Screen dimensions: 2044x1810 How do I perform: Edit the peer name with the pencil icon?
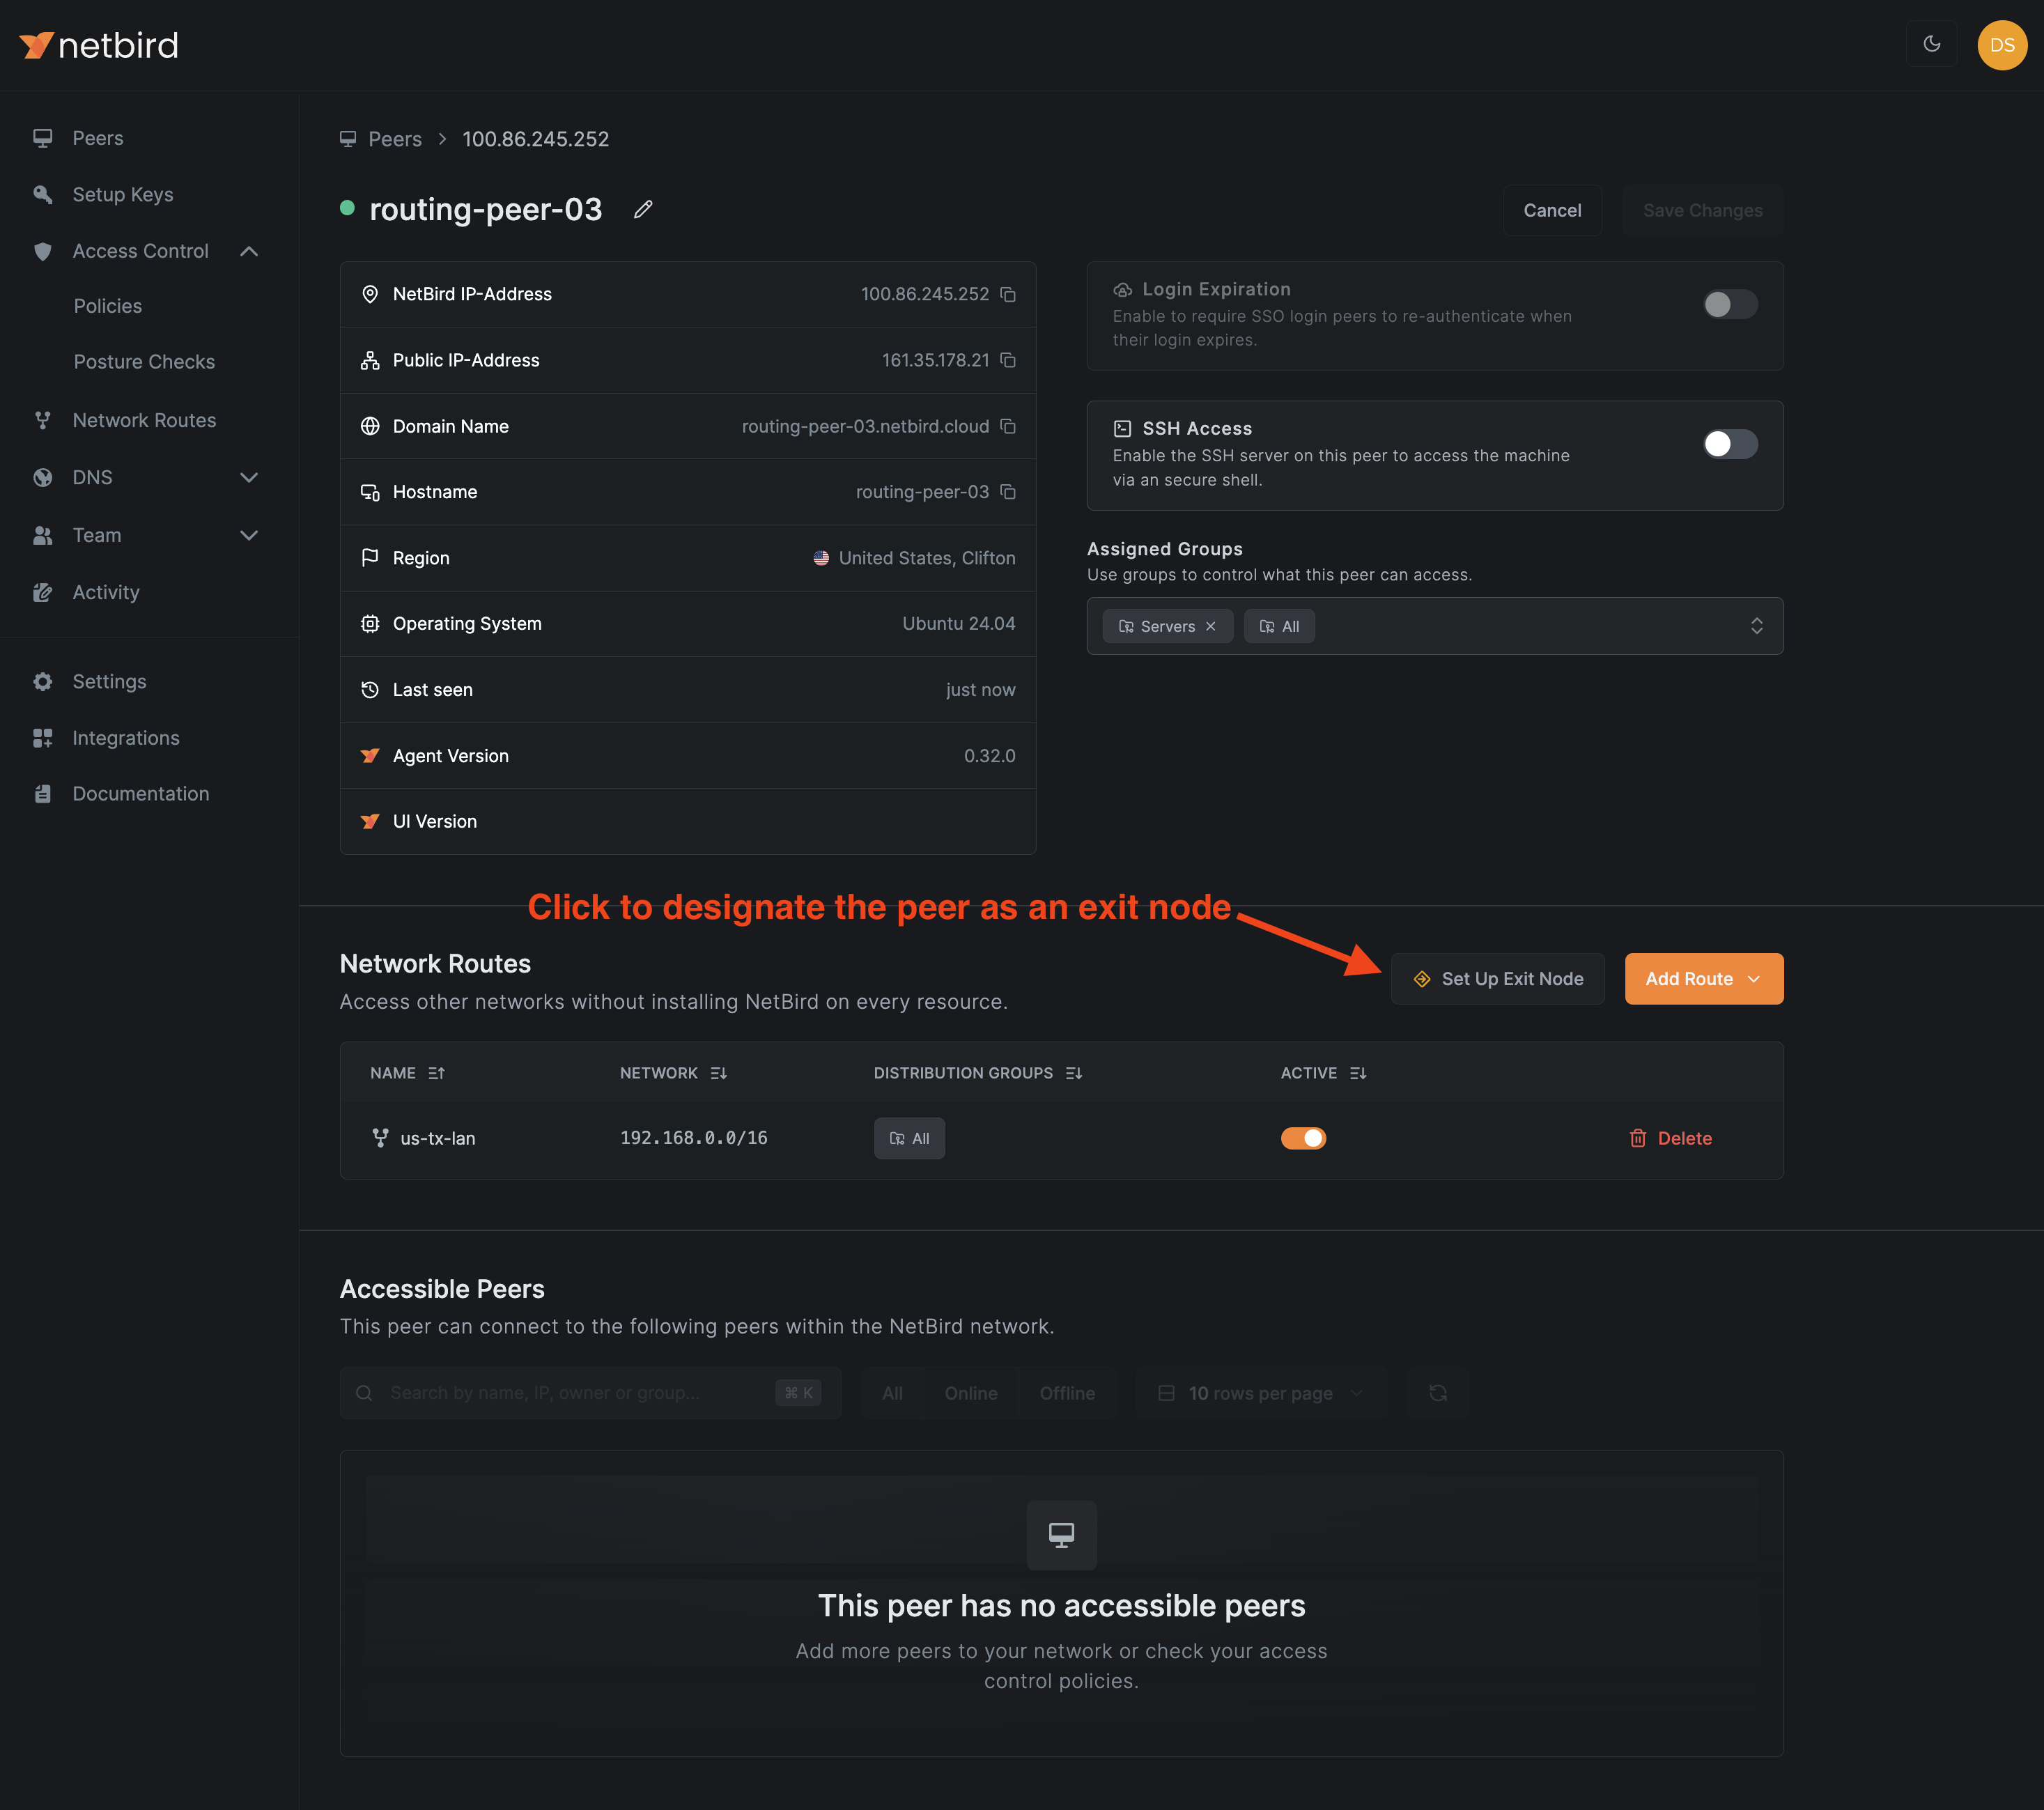tap(642, 209)
